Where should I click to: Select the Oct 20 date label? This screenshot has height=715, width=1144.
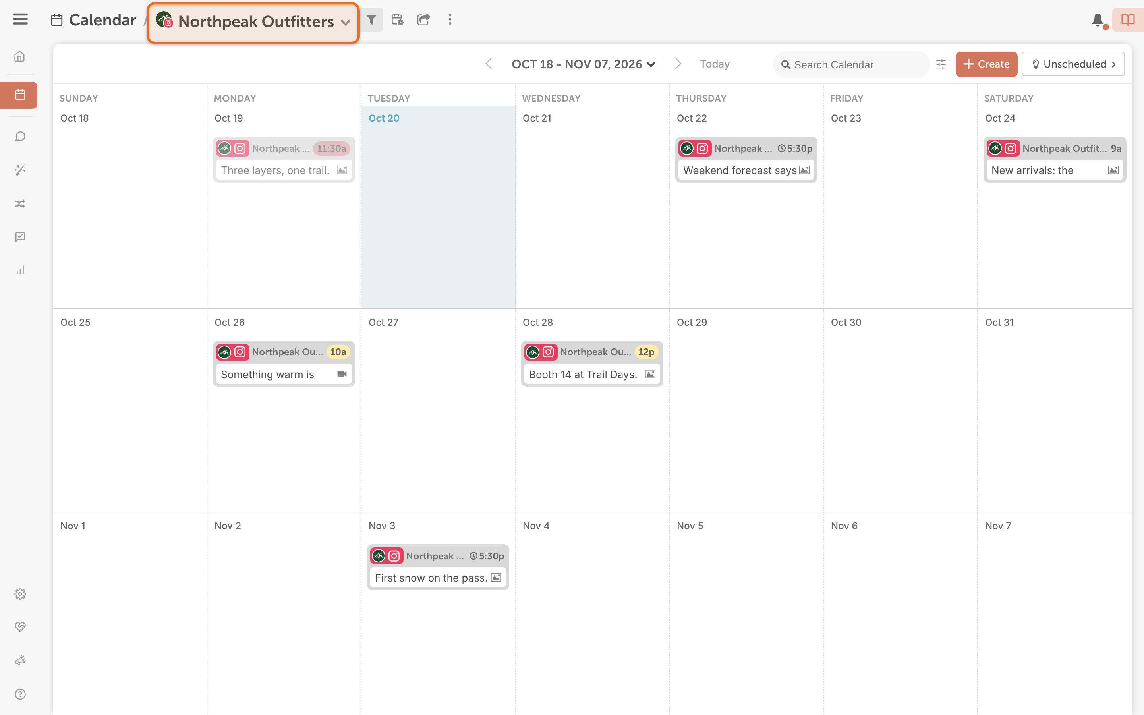click(x=384, y=118)
